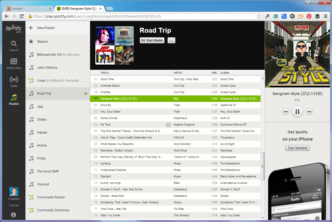
Task: Skip to the previous track
Action: coord(286,112)
